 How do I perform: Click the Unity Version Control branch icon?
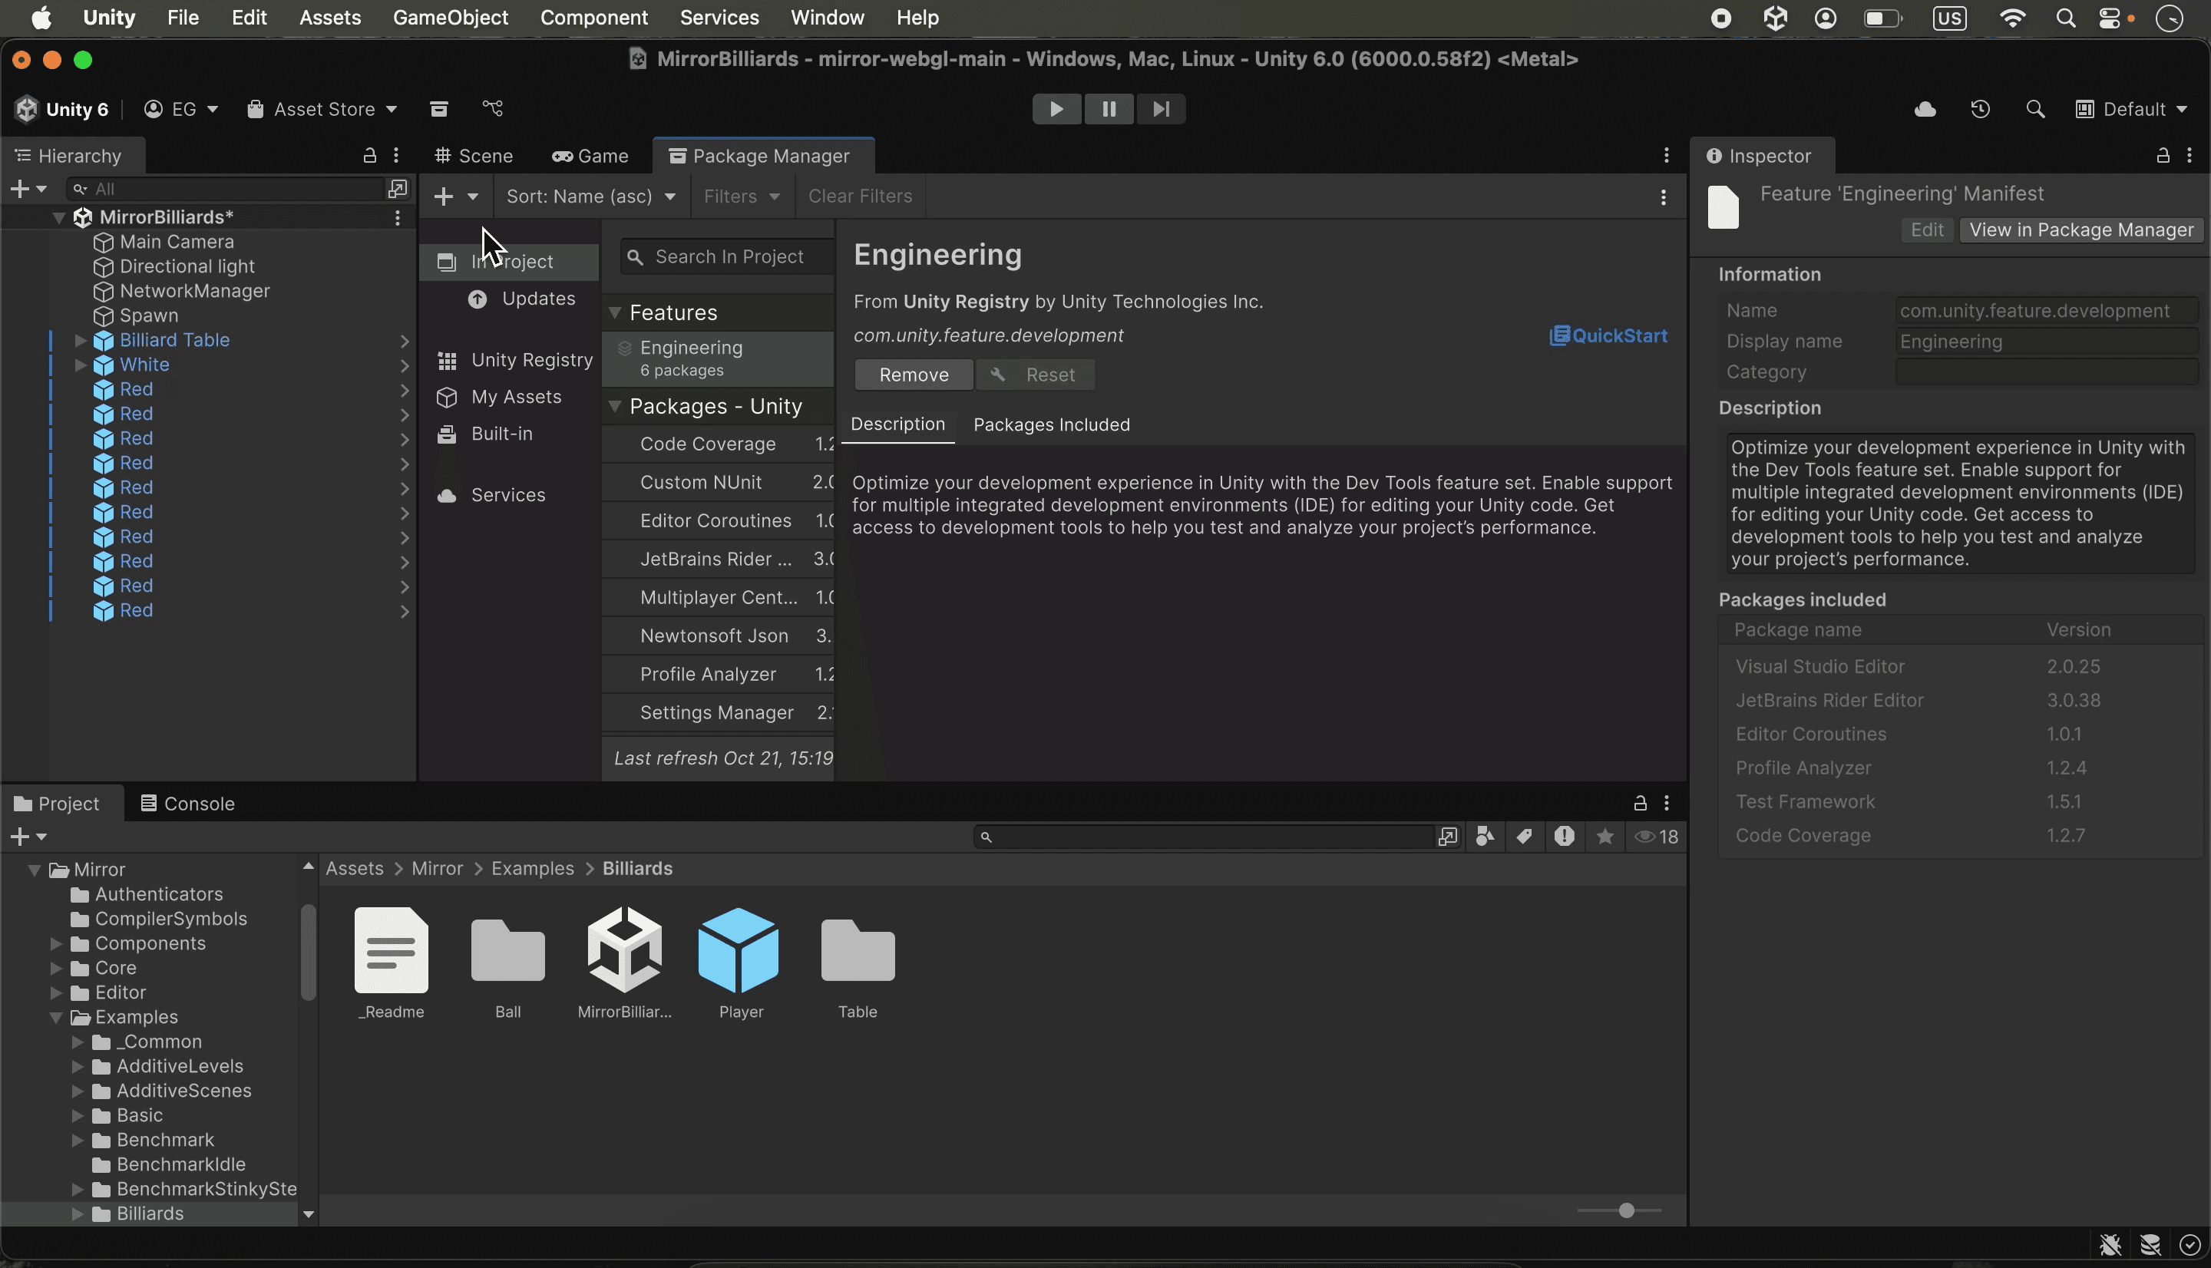point(493,109)
